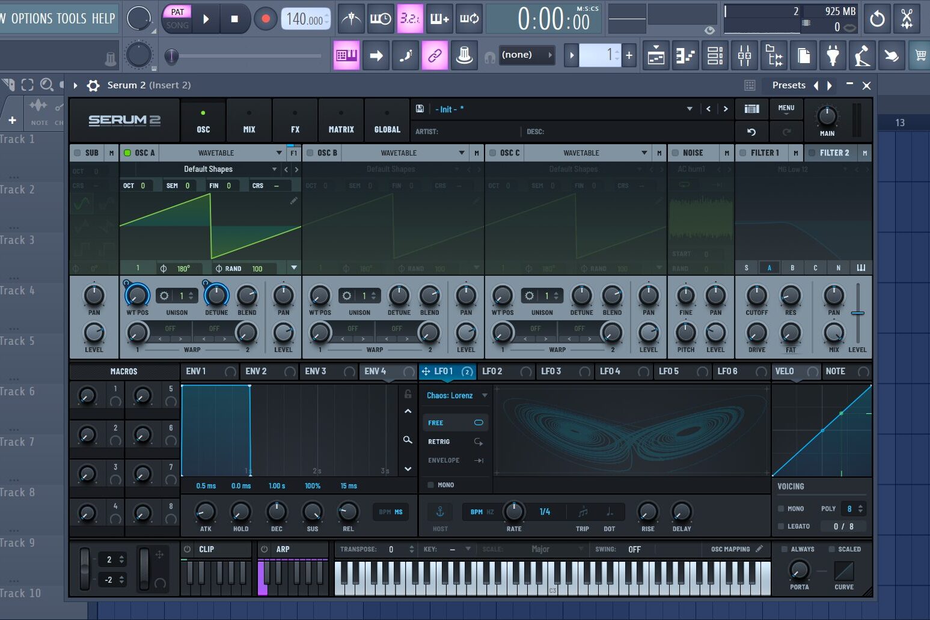This screenshot has height=620, width=930.
Task: Enable the OSC B oscillator
Action: [310, 153]
